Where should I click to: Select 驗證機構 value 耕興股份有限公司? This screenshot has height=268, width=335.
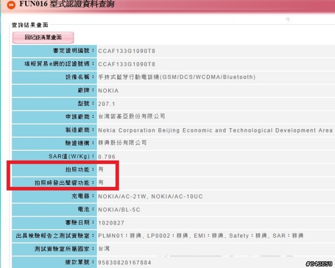tap(122, 143)
